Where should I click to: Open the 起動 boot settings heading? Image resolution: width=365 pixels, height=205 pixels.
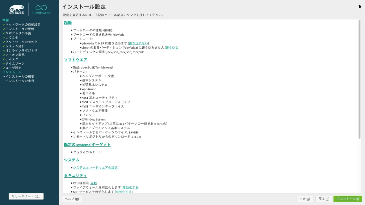coord(68,23)
